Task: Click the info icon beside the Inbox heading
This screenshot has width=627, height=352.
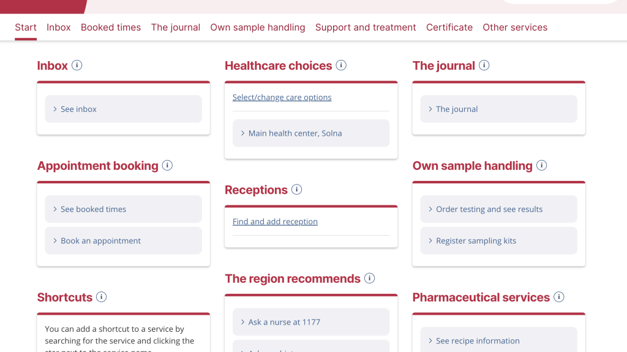Action: [x=77, y=65]
